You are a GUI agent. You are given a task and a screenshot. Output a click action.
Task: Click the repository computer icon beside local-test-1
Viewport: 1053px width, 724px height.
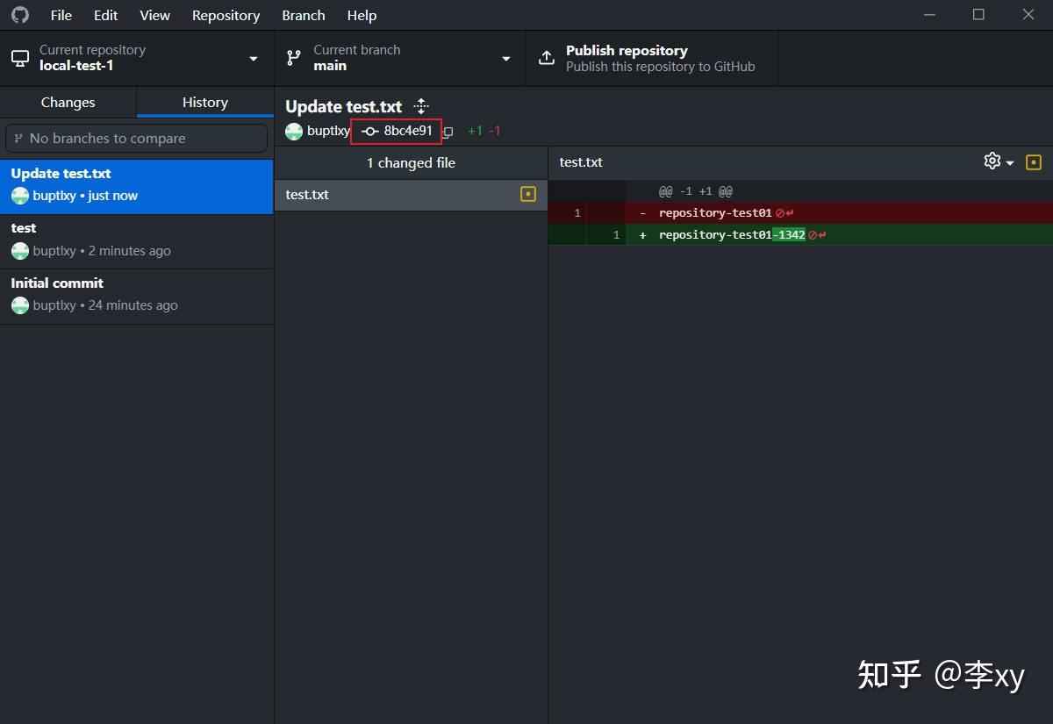coord(19,58)
